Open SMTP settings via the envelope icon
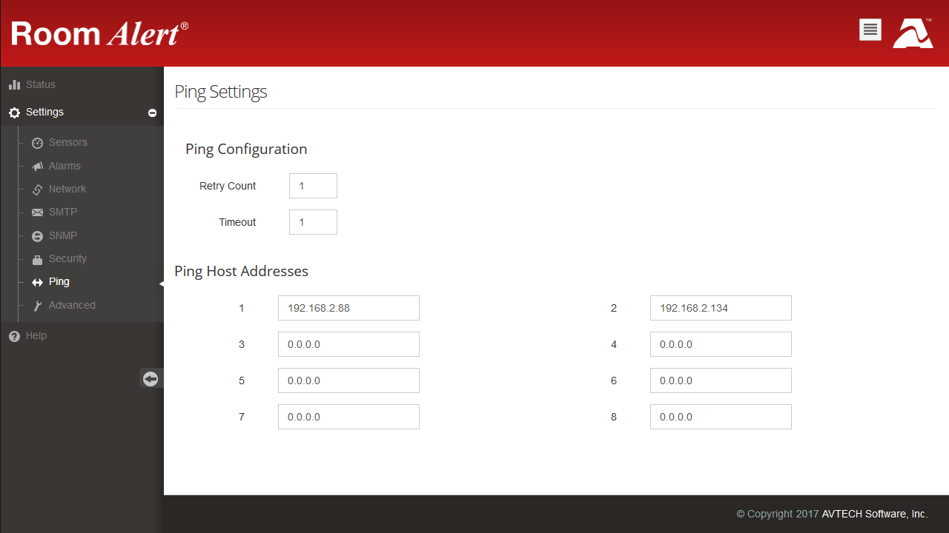 [x=36, y=212]
